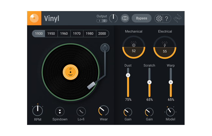Click the Wear knob

coord(104,111)
